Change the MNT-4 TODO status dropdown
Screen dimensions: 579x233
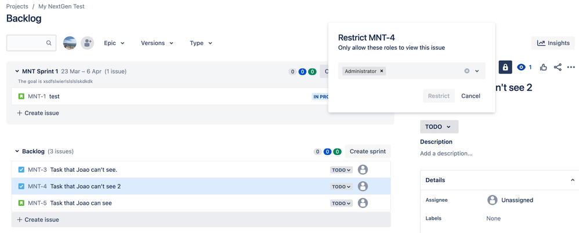coord(341,187)
